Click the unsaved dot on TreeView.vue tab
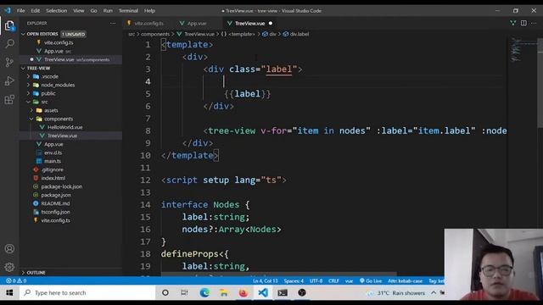The image size is (543, 305). 271,23
